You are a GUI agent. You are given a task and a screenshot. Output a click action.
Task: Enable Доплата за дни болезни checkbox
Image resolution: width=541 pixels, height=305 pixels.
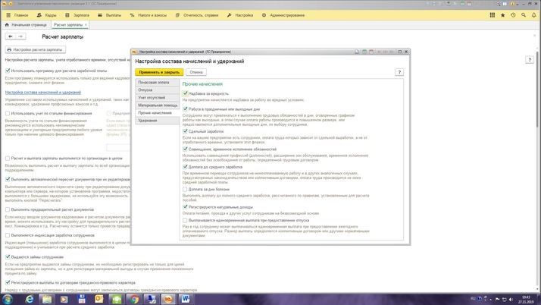pos(186,190)
